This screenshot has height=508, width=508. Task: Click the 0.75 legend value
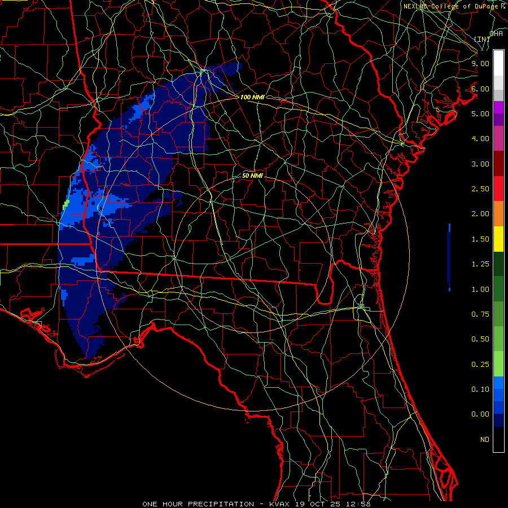click(480, 314)
